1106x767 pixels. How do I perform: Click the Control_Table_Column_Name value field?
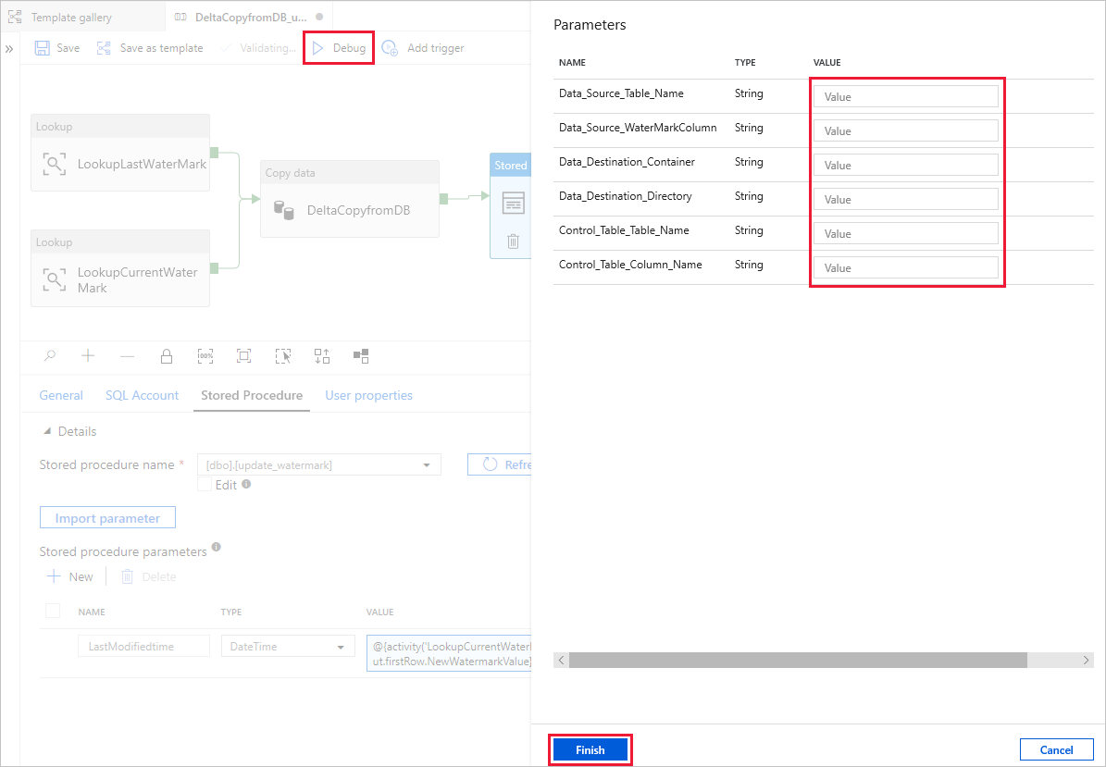click(x=906, y=267)
